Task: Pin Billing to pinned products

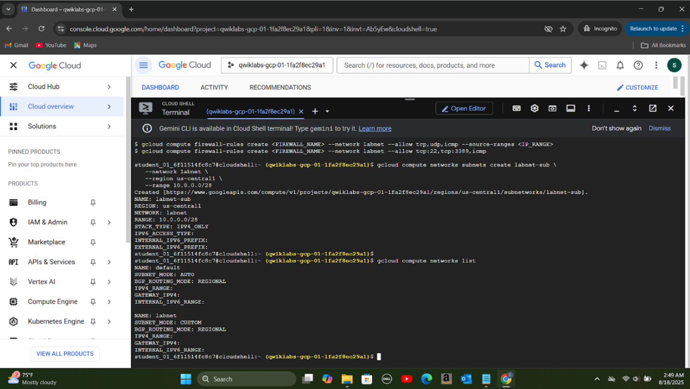Action: (93, 203)
